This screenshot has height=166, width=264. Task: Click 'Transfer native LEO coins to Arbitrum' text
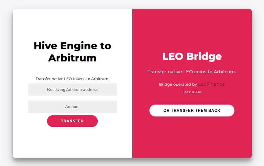[192, 72]
